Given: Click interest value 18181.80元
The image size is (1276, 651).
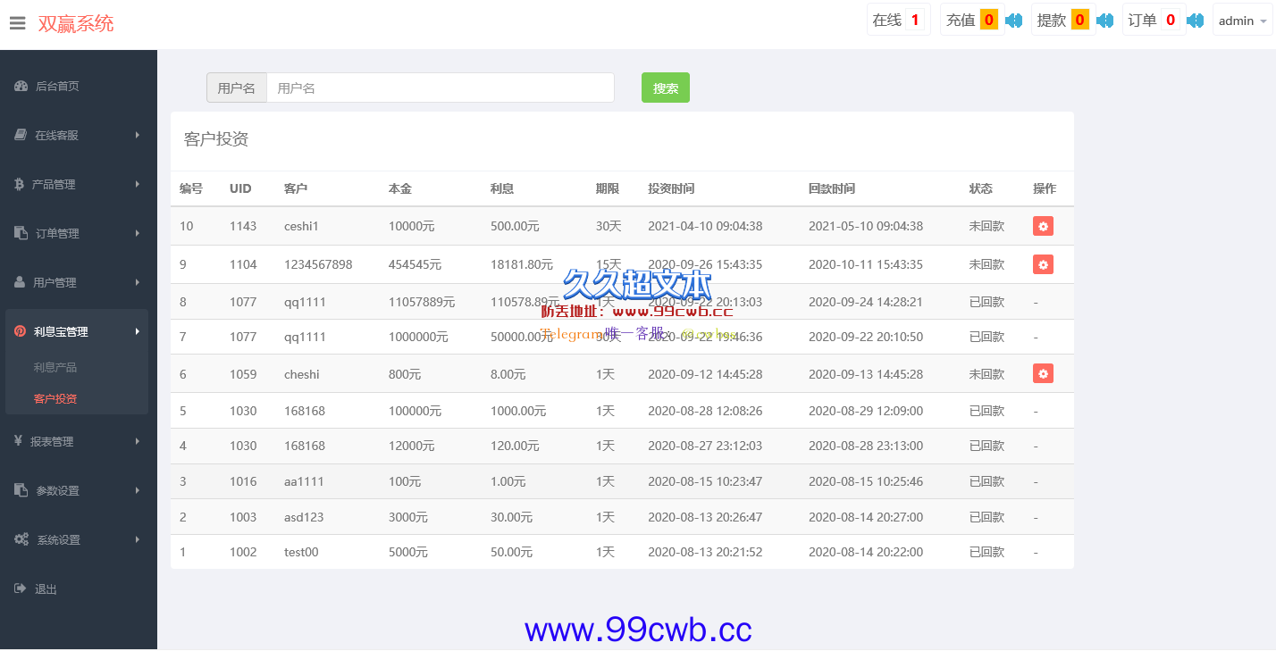Looking at the screenshot, I should click(522, 264).
